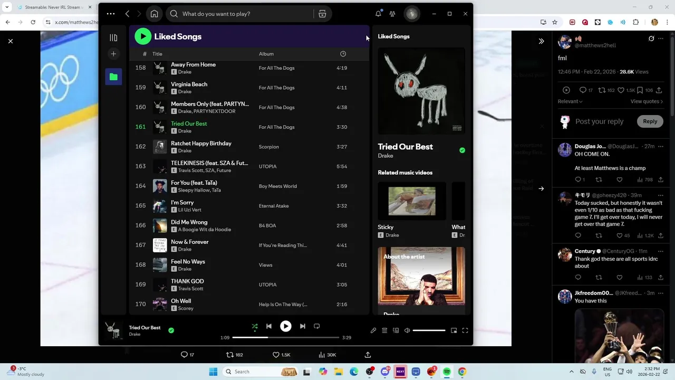Viewport: 675px width, 380px height.
Task: Go to next media arrow in X
Action: coord(541,188)
